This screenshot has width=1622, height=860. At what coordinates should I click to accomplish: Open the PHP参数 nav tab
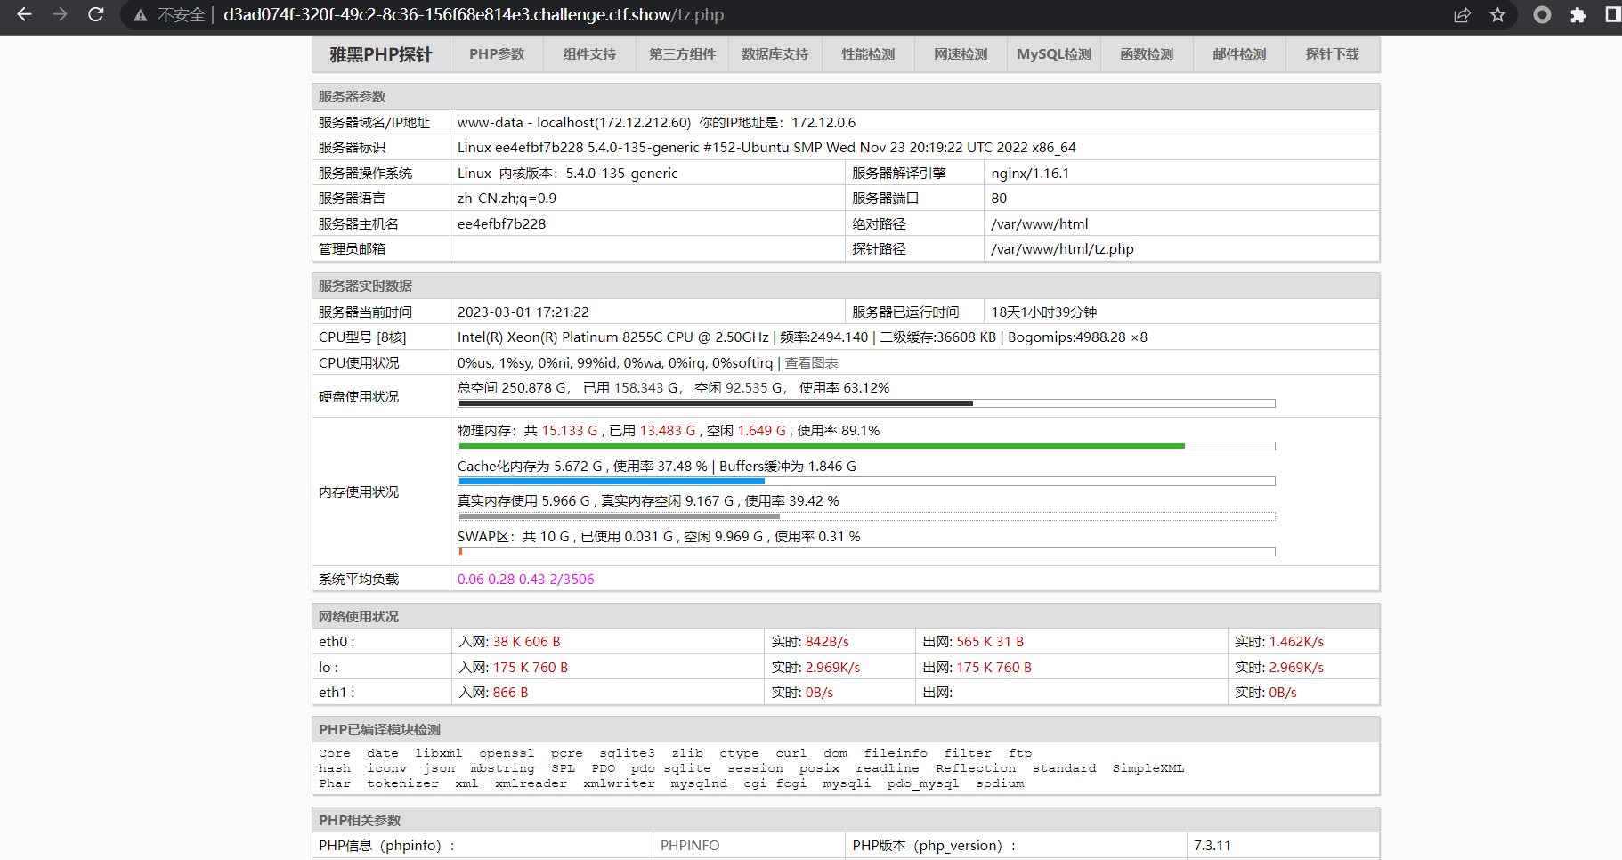coord(497,54)
